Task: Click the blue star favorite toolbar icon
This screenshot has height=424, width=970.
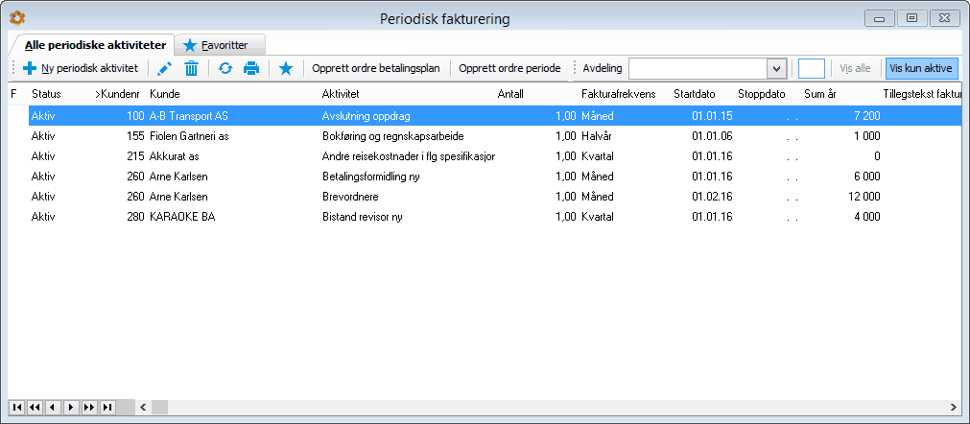Action: [x=285, y=69]
